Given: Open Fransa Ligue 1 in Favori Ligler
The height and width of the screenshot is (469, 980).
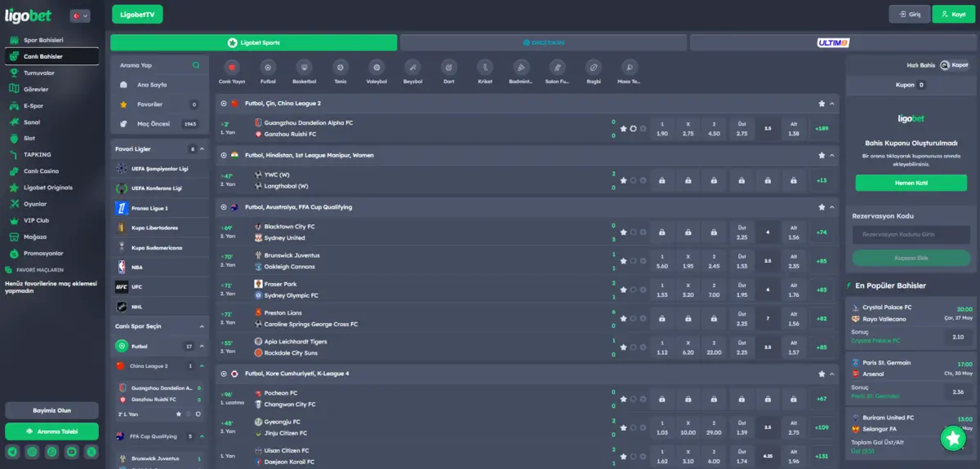Looking at the screenshot, I should [x=158, y=208].
